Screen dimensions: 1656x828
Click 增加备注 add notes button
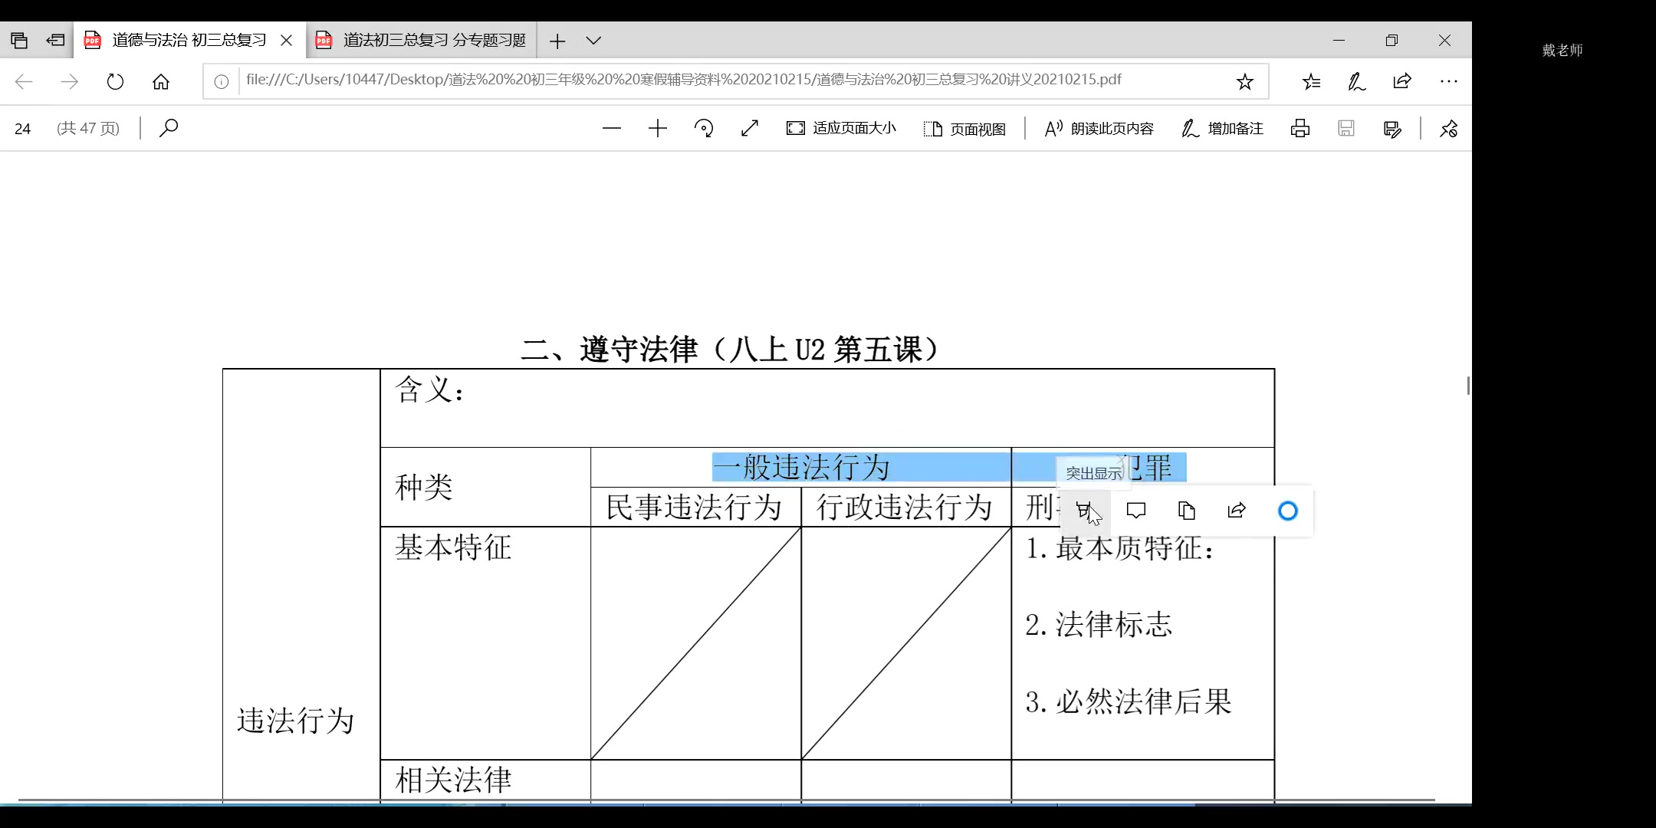pyautogui.click(x=1222, y=128)
